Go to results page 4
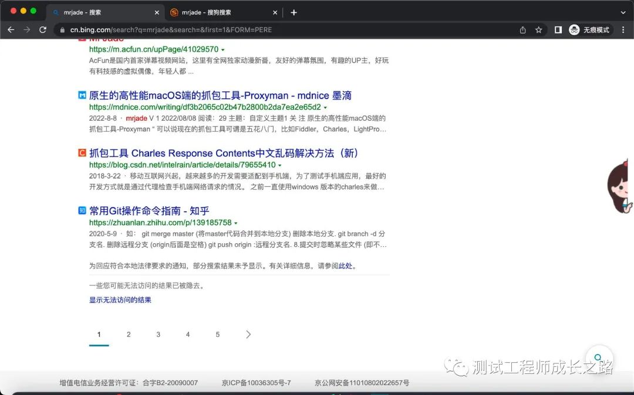This screenshot has width=634, height=395. click(x=188, y=335)
